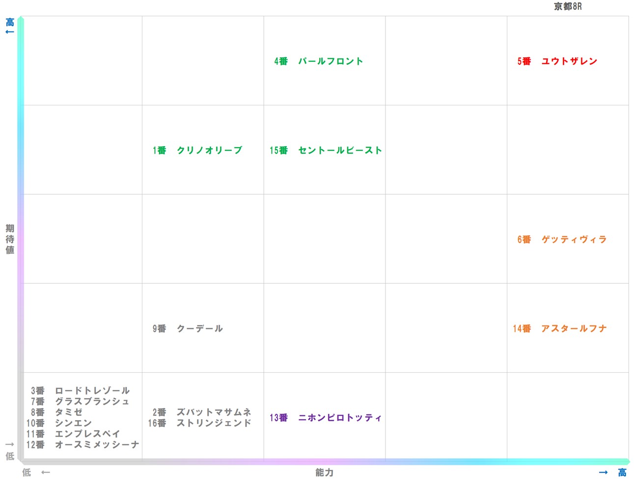Viewport: 634px width, 482px height.
Task: Select 6番 ゲッティヴィラ in the middle-right cell
Action: click(561, 240)
